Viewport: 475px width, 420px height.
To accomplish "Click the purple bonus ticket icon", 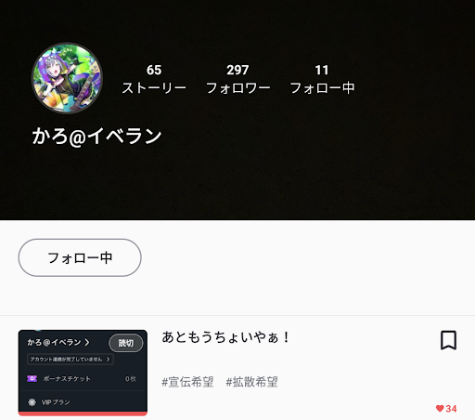I will [x=32, y=378].
